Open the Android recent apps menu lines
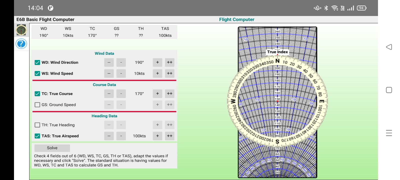 tap(389, 133)
